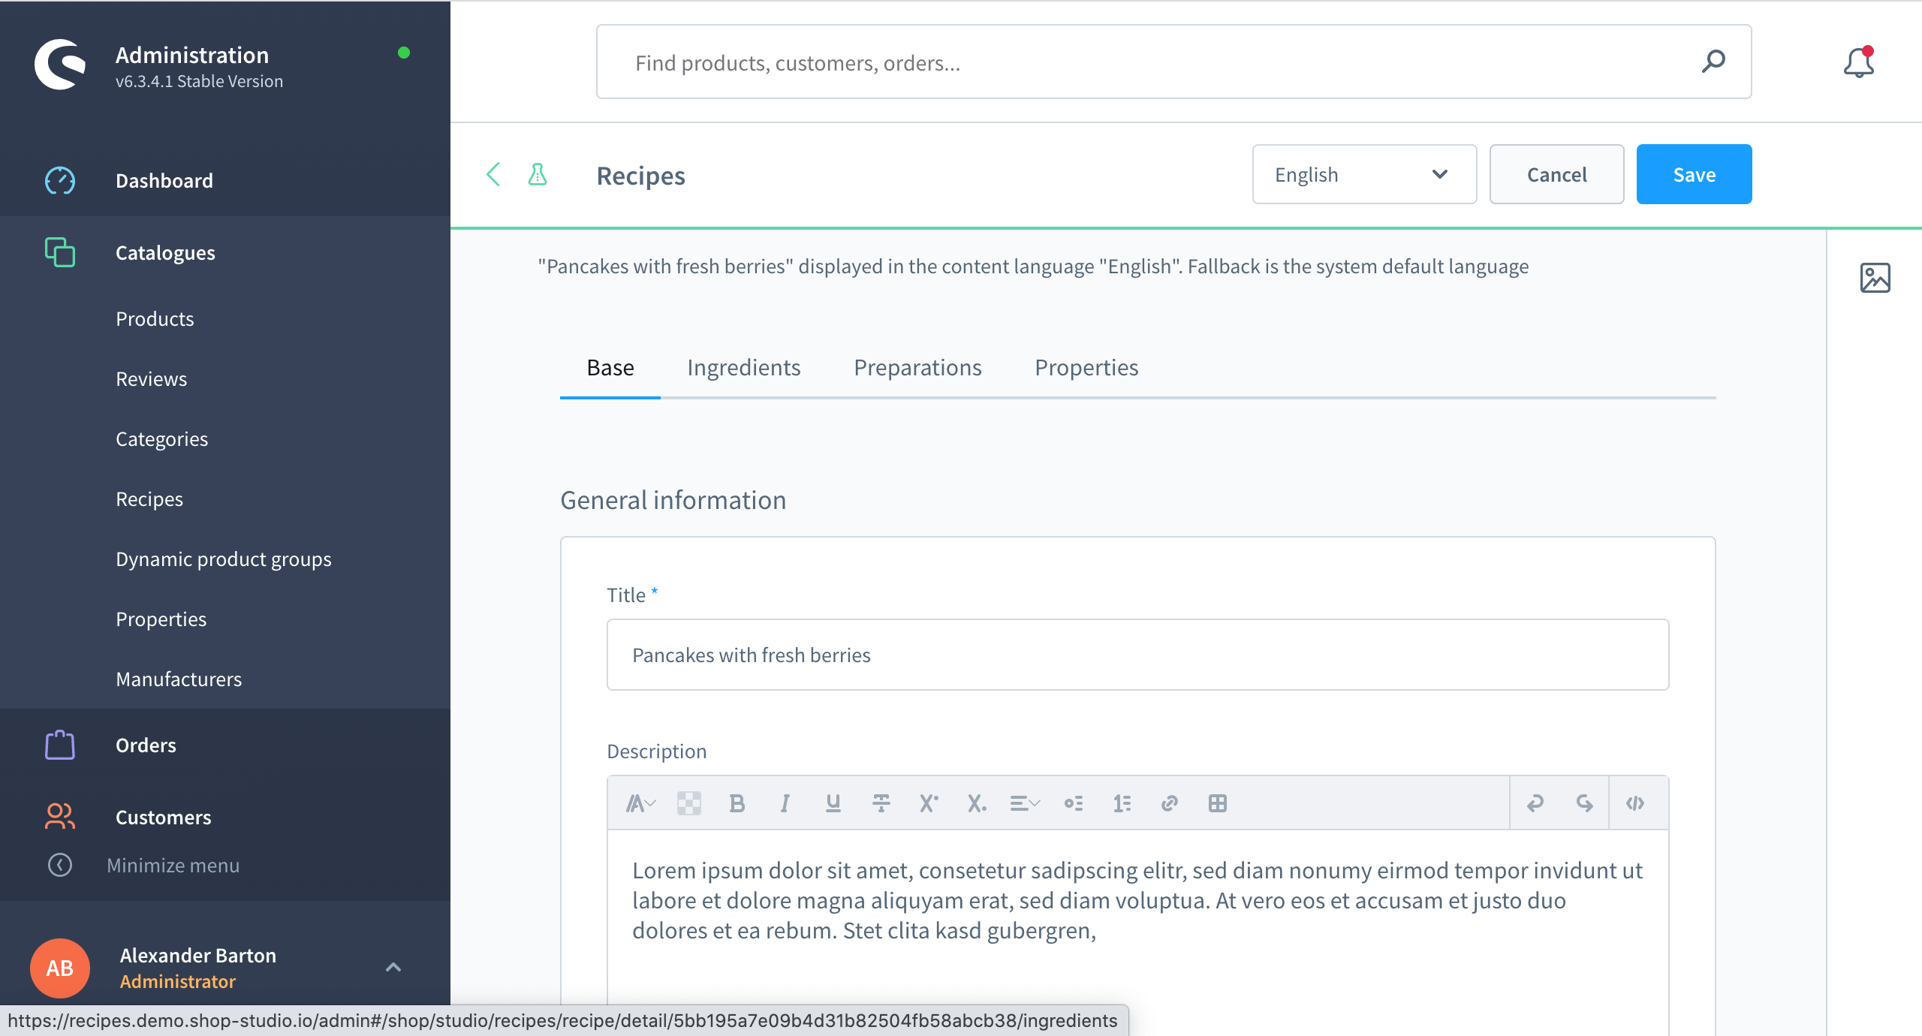Toggle superscript formatting

[x=929, y=803]
